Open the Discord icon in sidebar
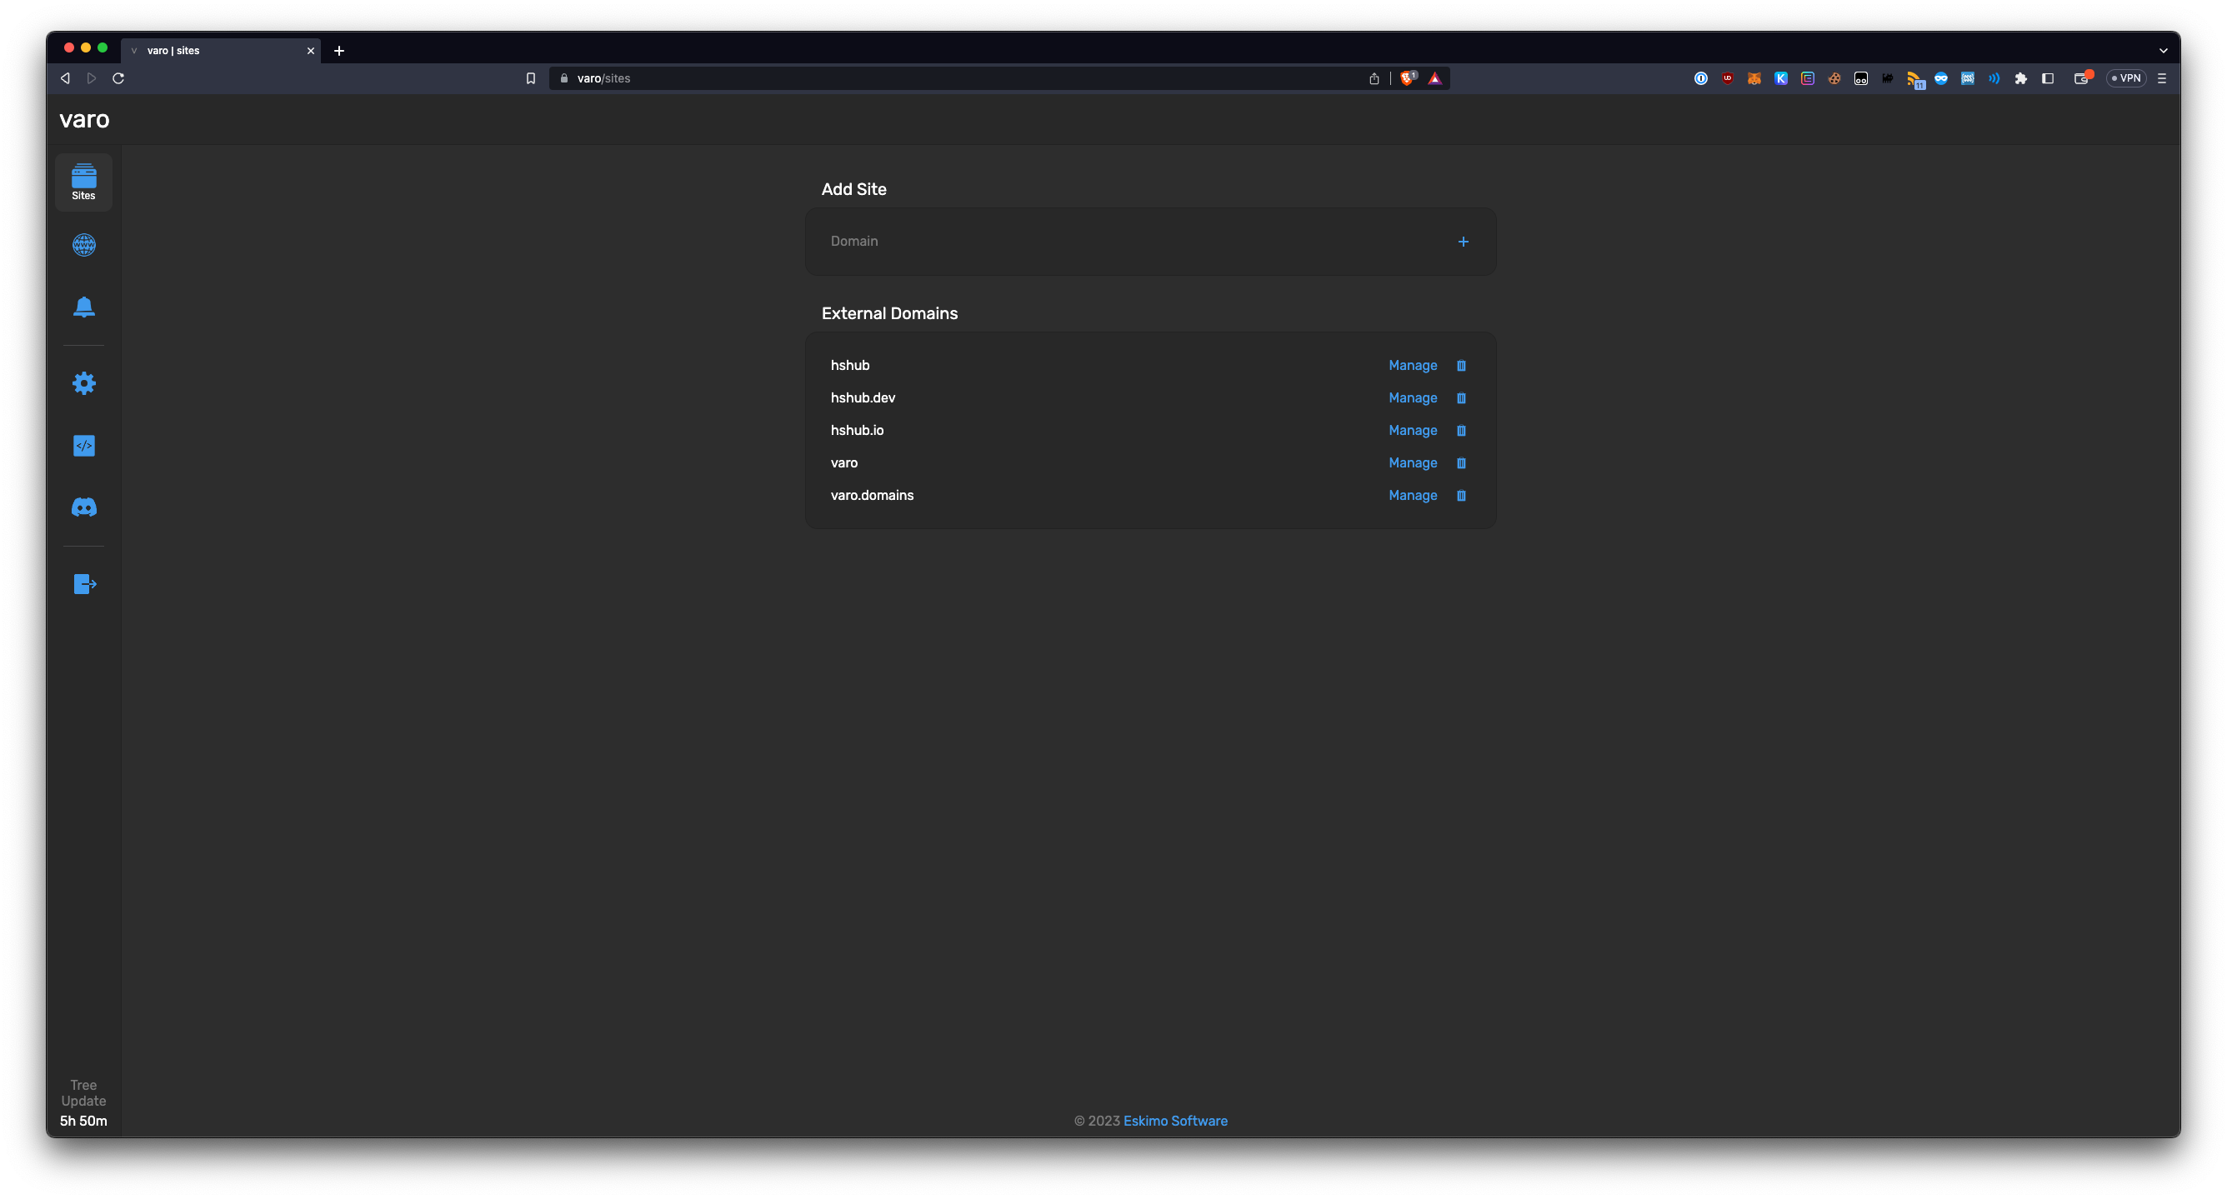Image resolution: width=2227 pixels, height=1199 pixels. click(x=84, y=507)
